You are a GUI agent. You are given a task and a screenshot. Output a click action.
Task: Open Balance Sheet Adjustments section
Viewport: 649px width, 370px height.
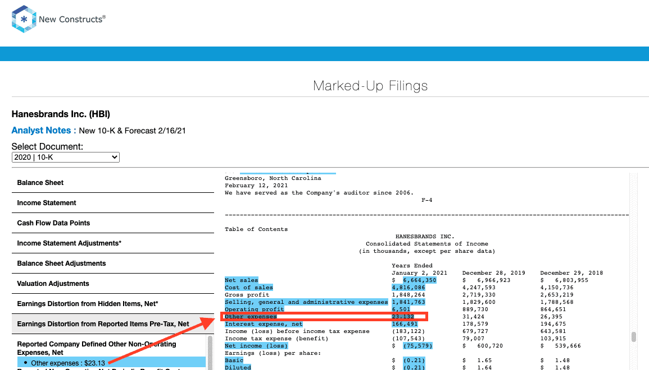coord(112,263)
